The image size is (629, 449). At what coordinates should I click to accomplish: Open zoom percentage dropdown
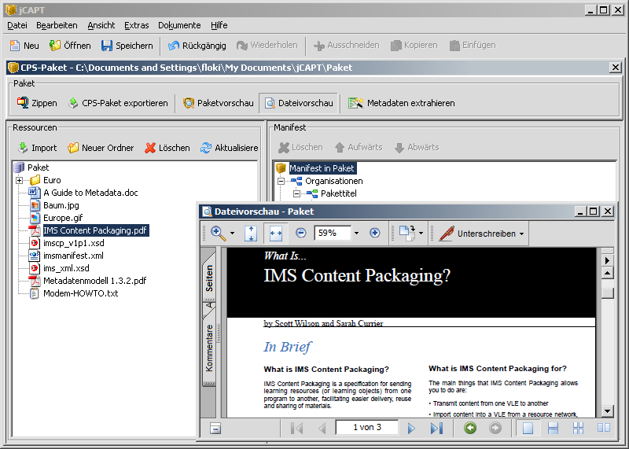coord(356,233)
